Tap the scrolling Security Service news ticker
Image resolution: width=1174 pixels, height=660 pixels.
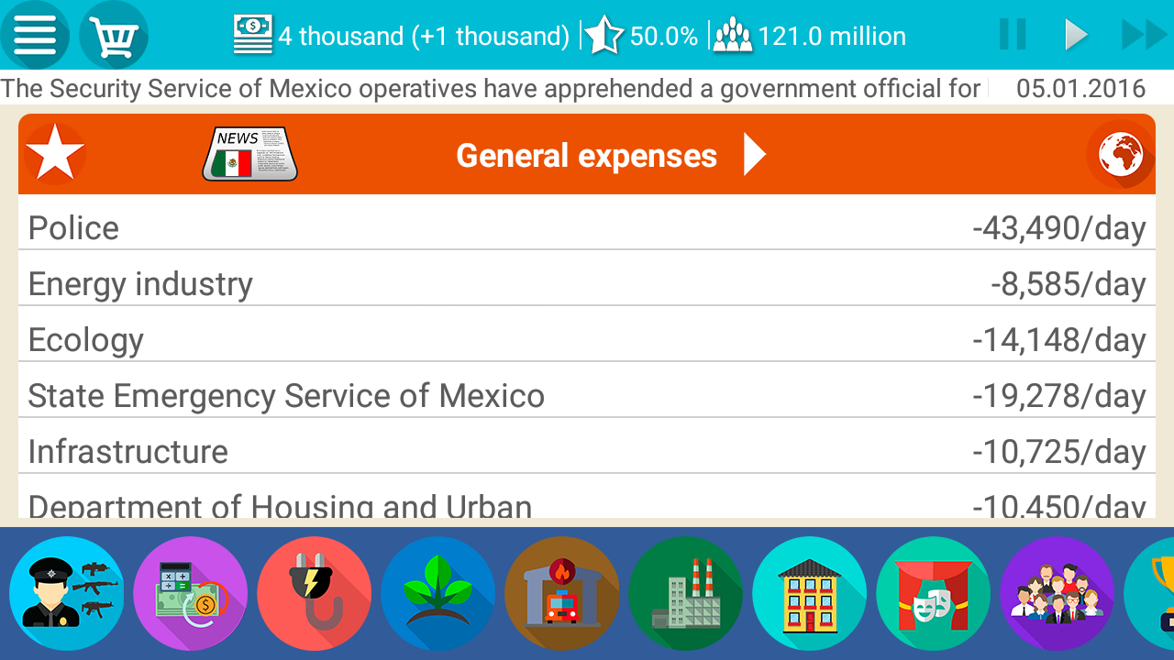(492, 89)
